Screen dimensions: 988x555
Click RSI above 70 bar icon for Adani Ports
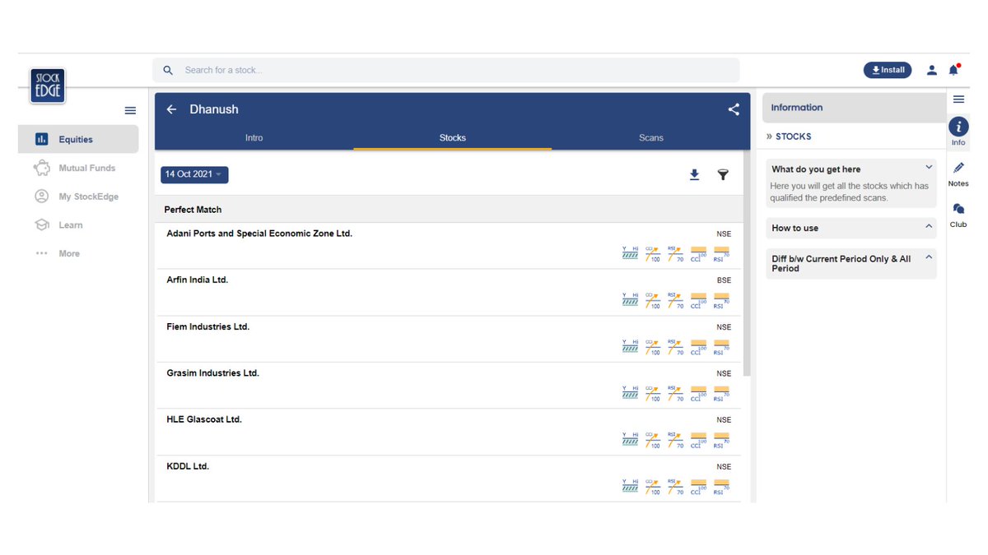point(721,254)
